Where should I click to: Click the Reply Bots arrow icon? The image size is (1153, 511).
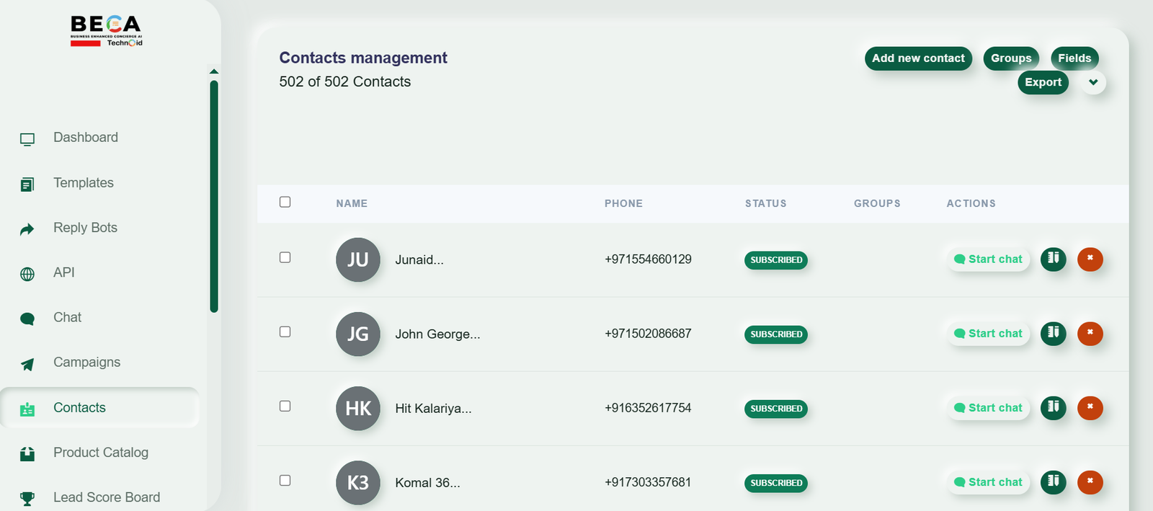pyautogui.click(x=27, y=229)
